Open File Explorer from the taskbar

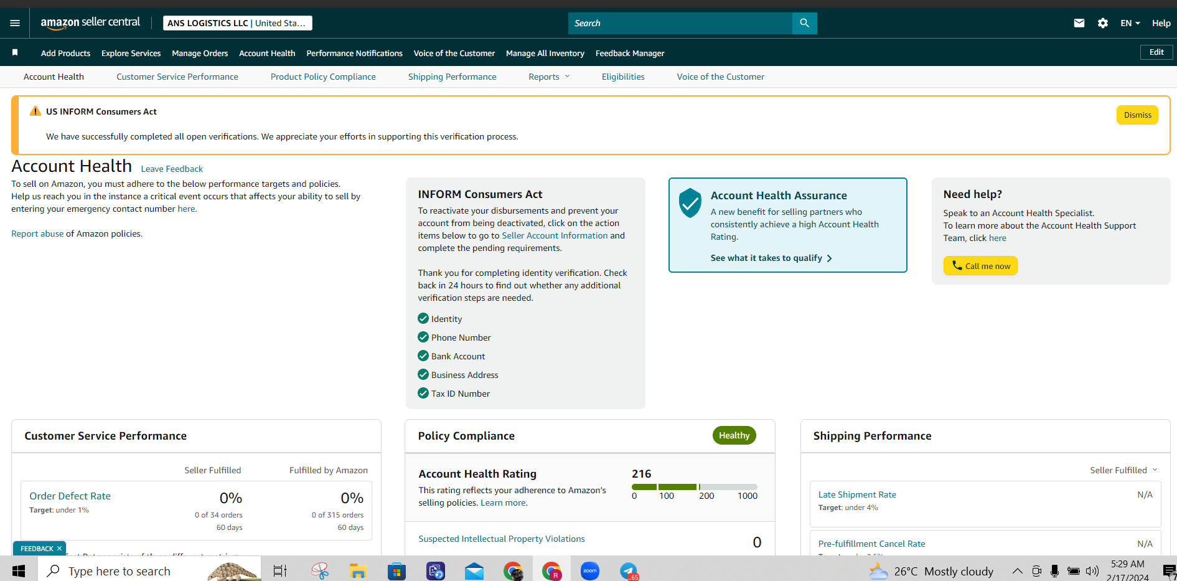358,570
